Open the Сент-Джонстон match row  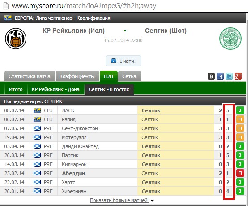[x=123, y=128]
